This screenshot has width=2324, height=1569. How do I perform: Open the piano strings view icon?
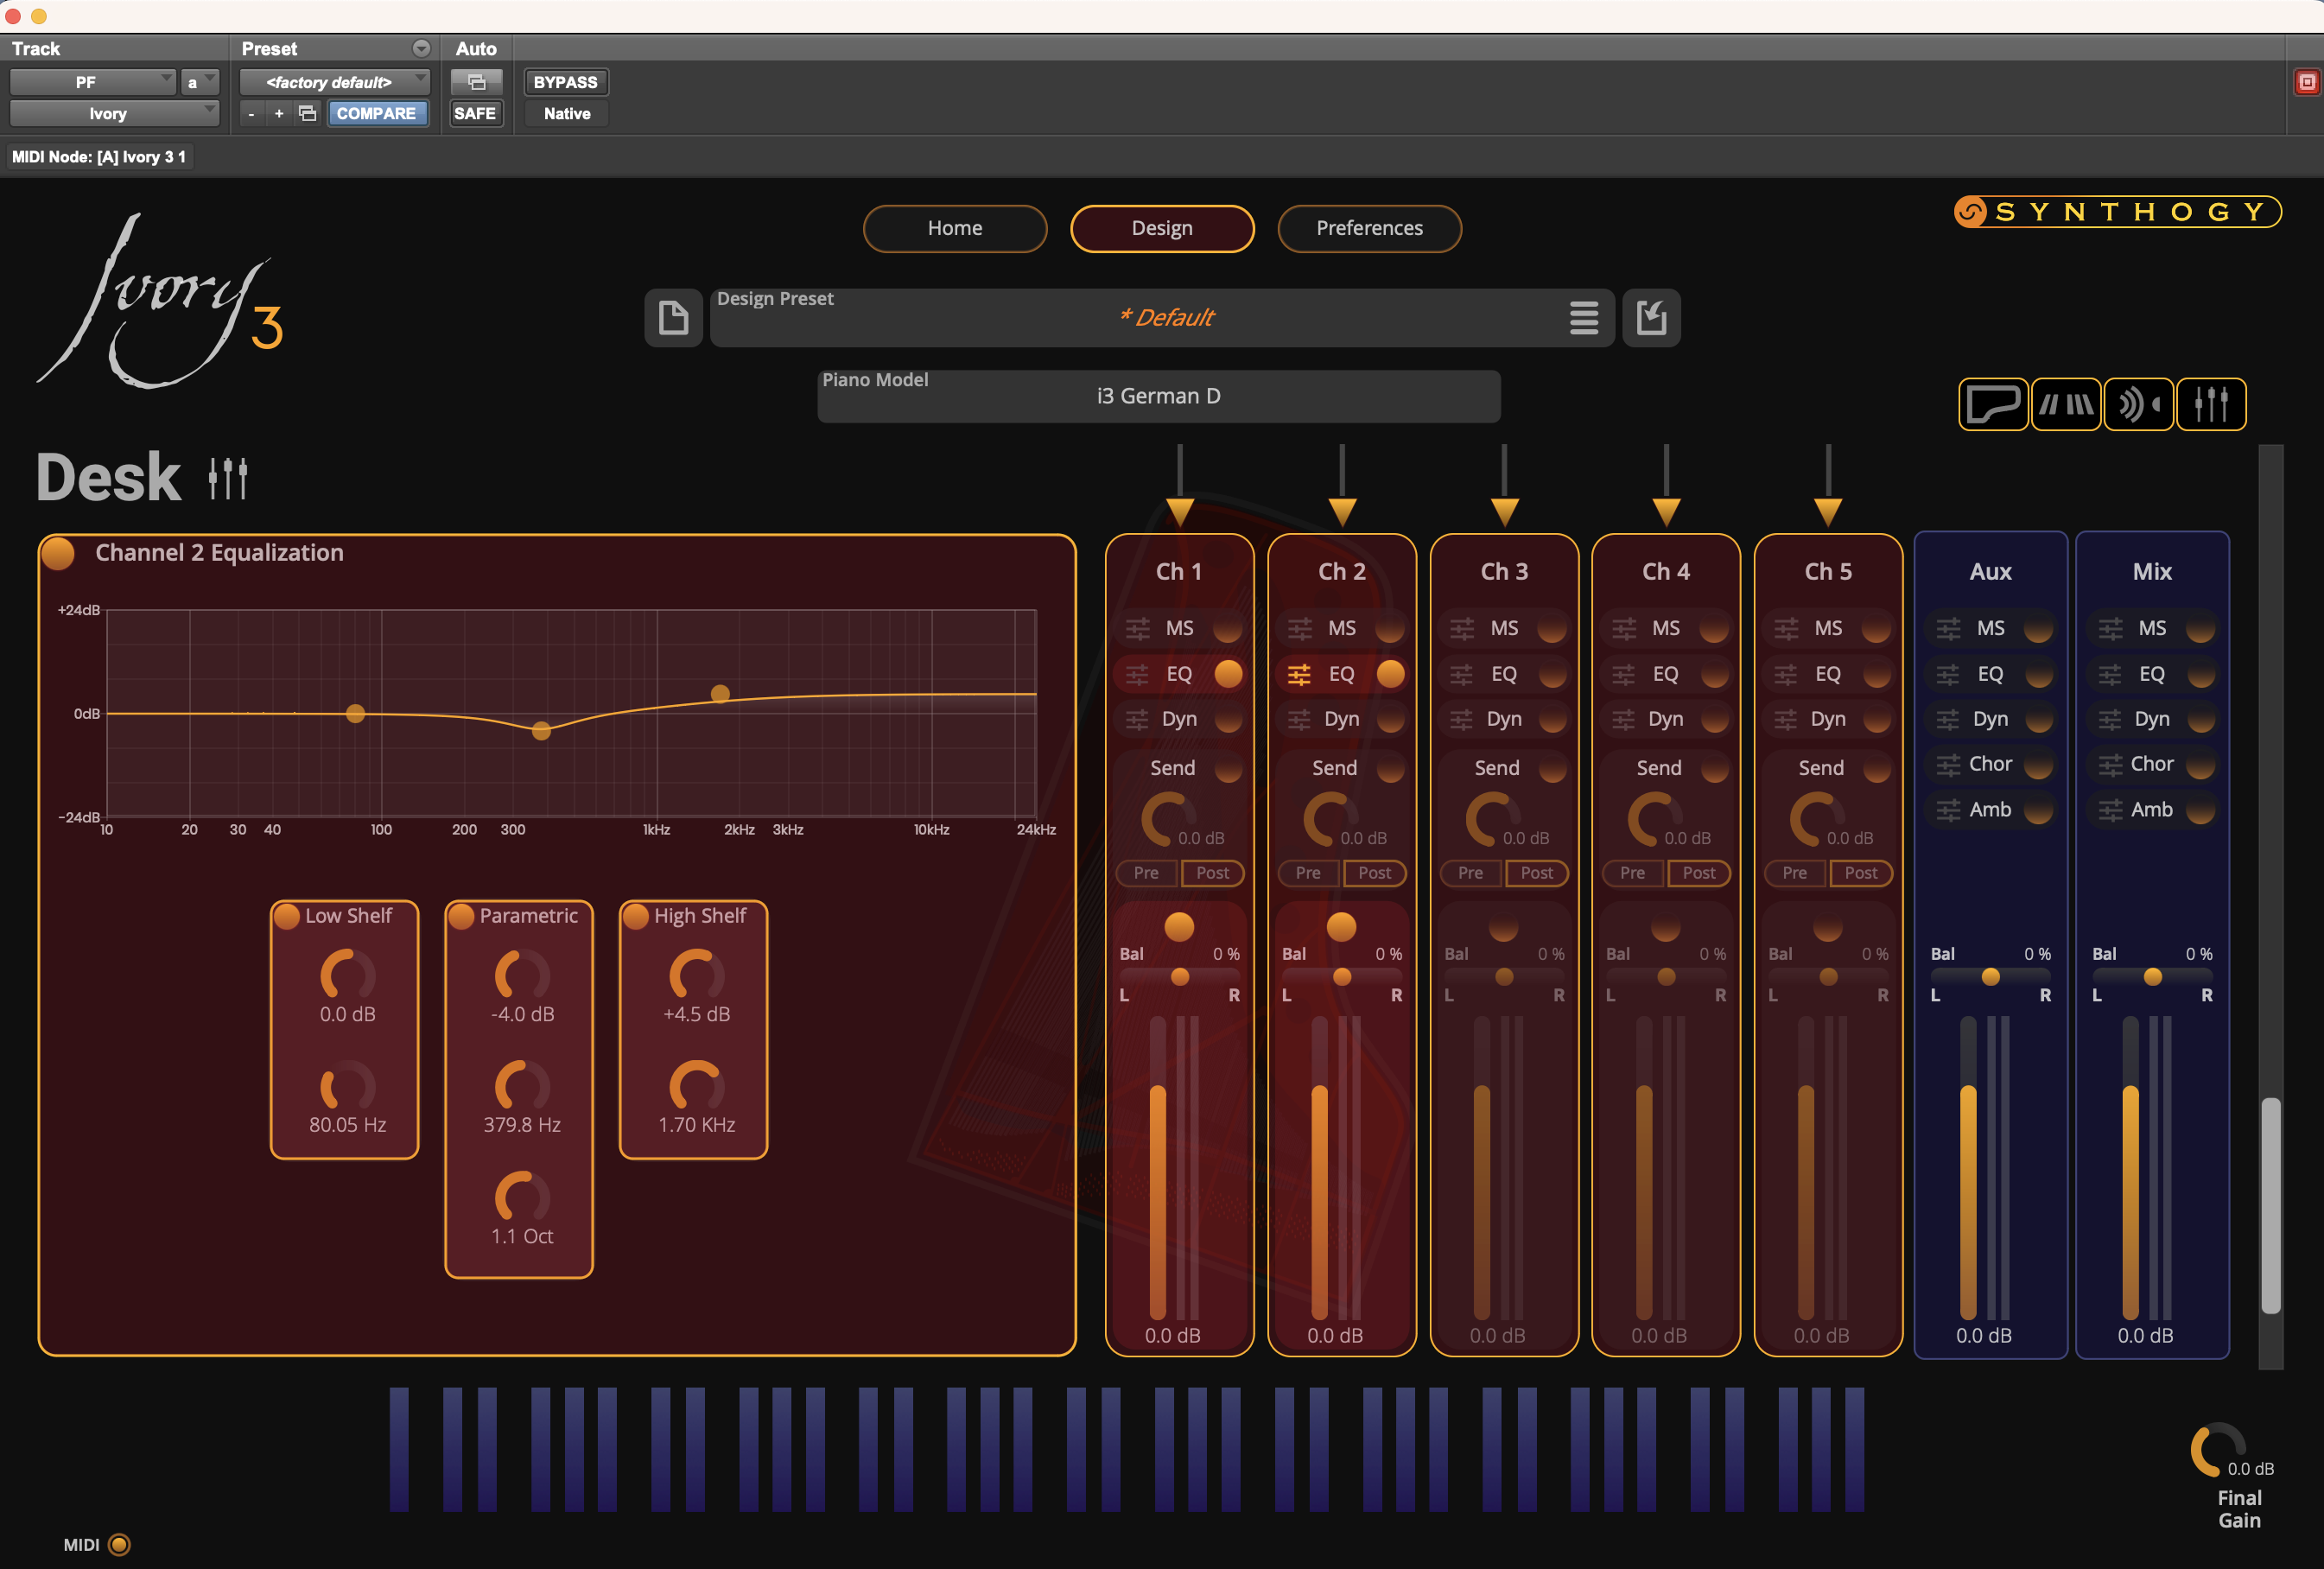click(2066, 404)
